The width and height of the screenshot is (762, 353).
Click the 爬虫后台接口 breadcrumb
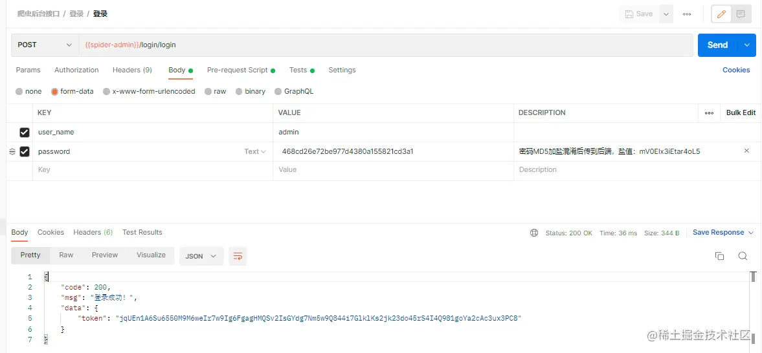pos(38,14)
